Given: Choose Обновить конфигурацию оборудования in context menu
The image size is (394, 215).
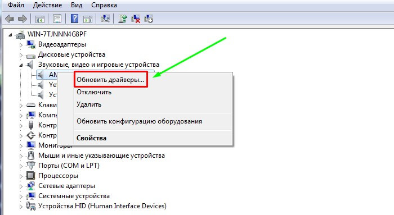Looking at the screenshot, I should click(139, 121).
